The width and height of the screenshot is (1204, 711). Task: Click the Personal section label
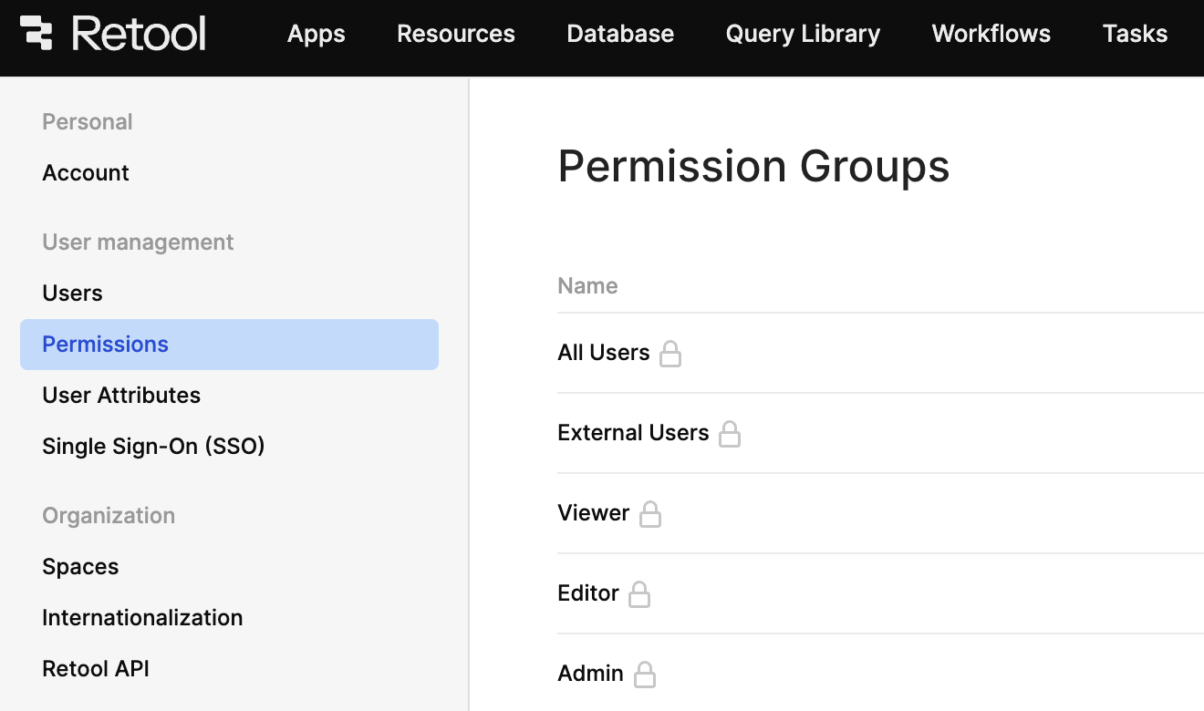click(x=88, y=121)
